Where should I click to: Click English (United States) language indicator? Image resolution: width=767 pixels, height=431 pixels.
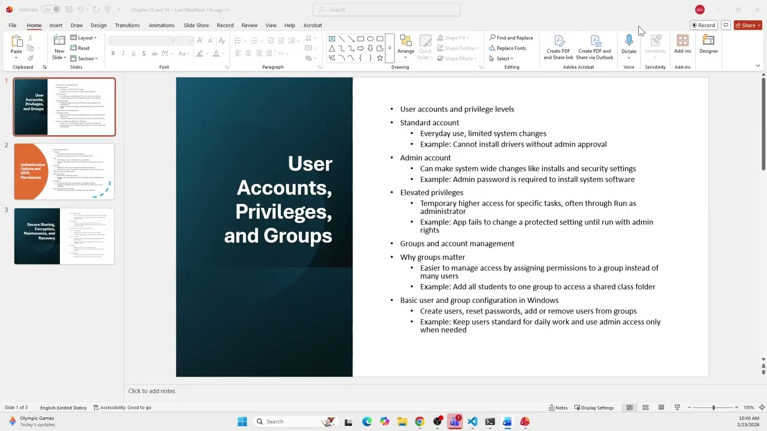[x=64, y=408]
